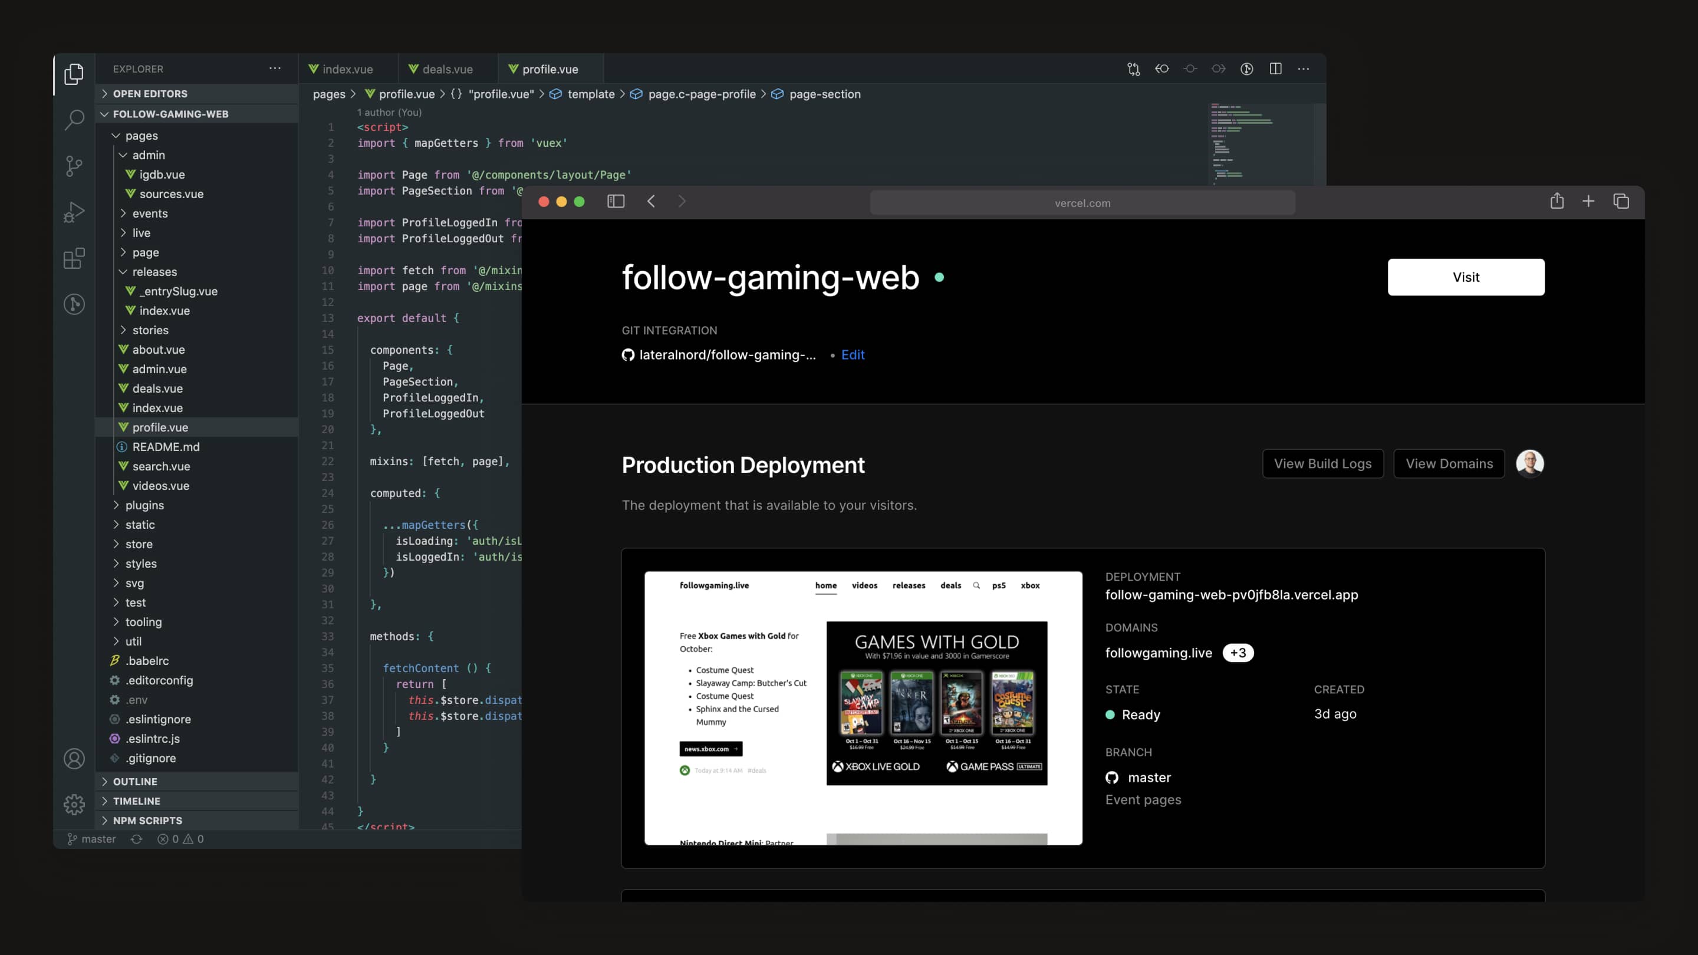Click the code minimap in editor

tap(1261, 143)
